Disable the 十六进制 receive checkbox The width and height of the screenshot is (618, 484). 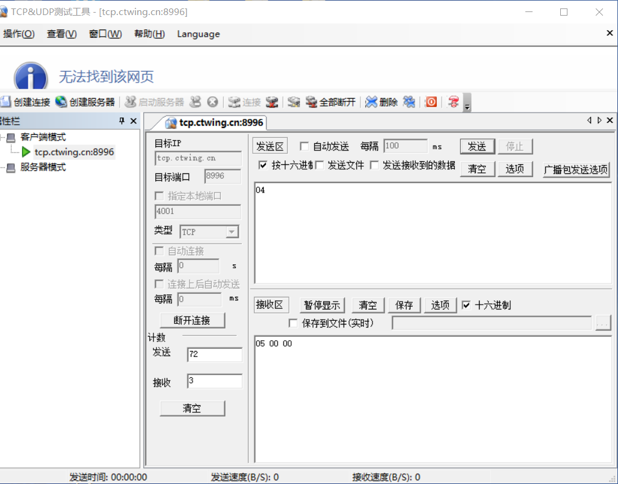468,305
